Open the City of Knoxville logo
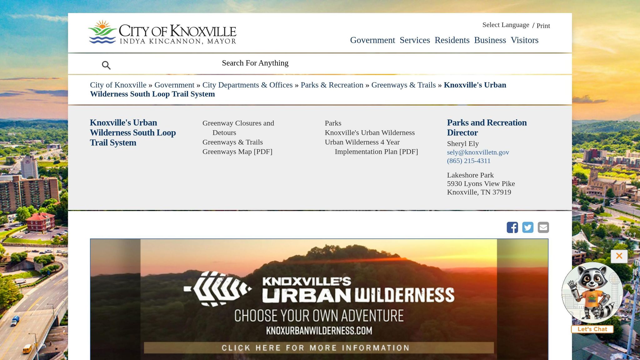Viewport: 640px width, 360px height. (x=162, y=32)
